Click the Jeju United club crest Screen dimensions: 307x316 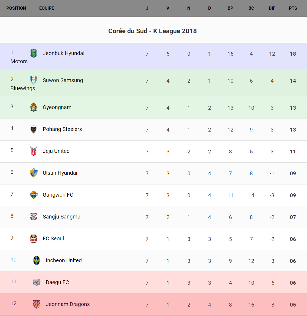point(34,151)
